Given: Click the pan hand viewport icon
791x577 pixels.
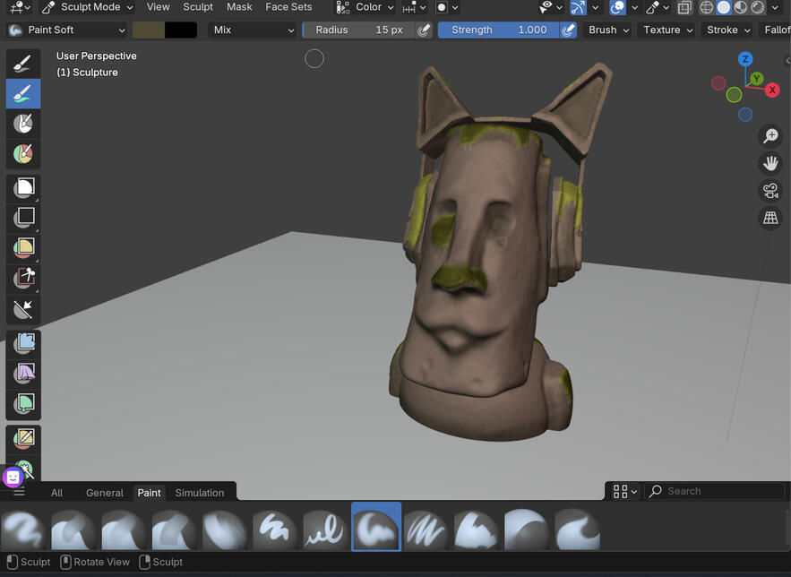Looking at the screenshot, I should [x=770, y=163].
